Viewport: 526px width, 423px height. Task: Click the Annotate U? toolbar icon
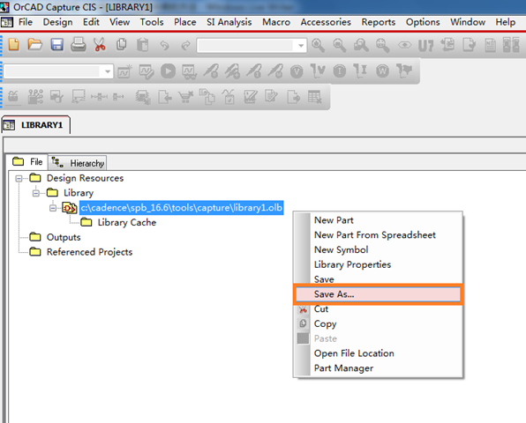coord(425,46)
